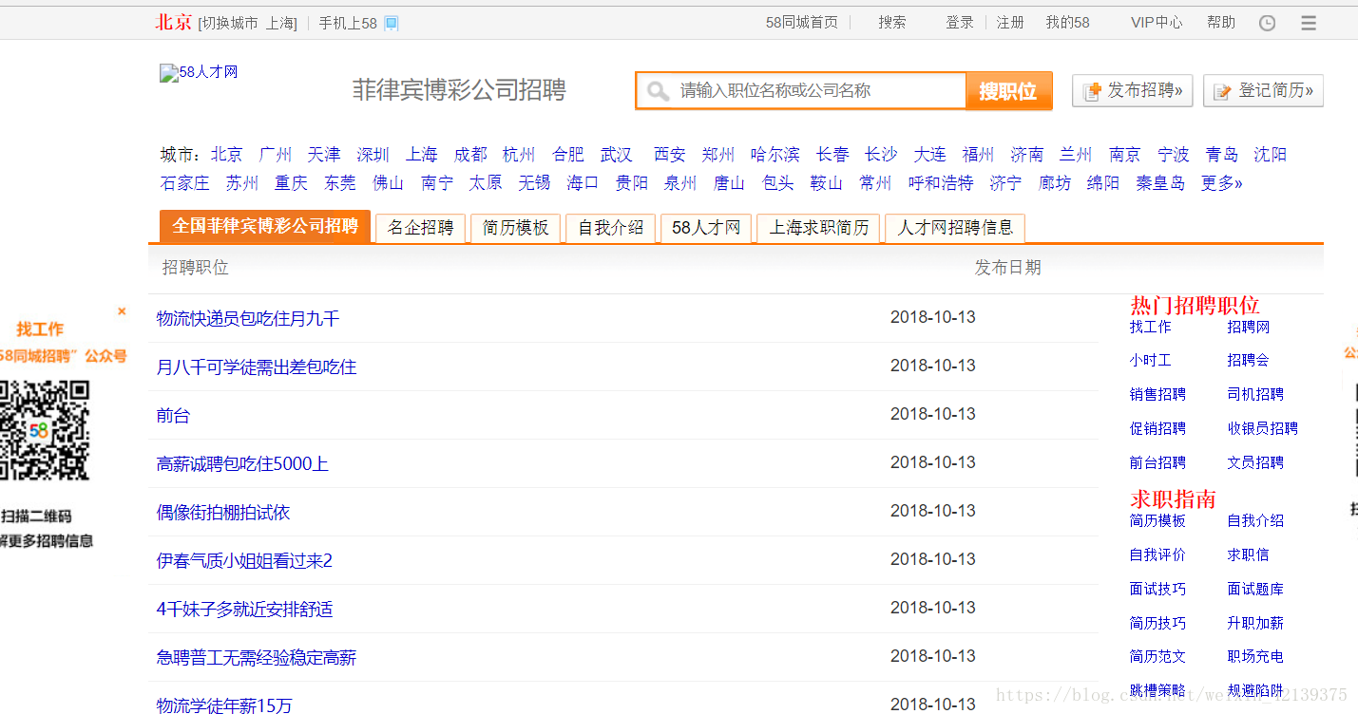Open VIP中心 menu
The width and height of the screenshot is (1358, 714).
tap(1157, 23)
